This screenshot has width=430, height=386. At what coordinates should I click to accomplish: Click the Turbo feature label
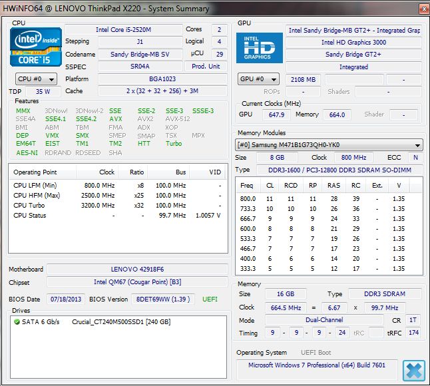(x=174, y=144)
